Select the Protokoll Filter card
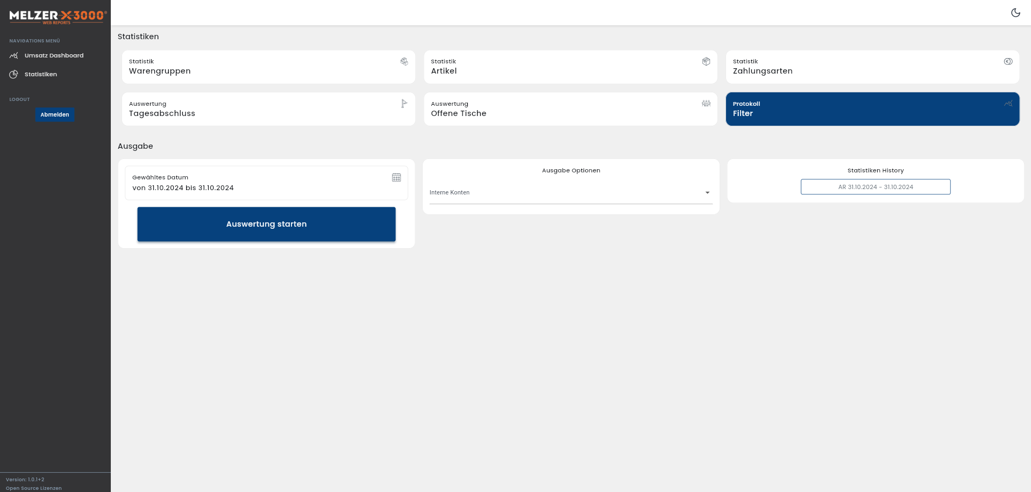This screenshot has width=1031, height=492. point(872,109)
